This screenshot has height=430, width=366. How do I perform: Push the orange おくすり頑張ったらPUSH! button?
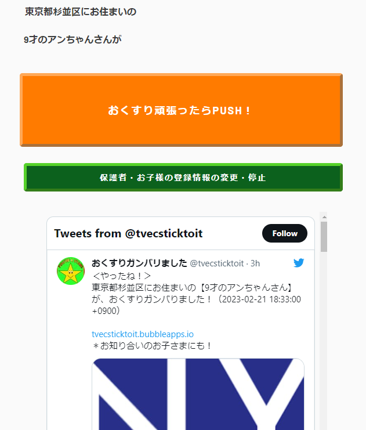click(181, 110)
